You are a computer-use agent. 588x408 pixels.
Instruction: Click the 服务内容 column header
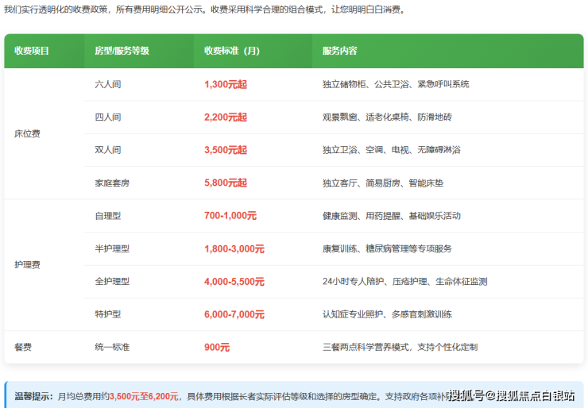[339, 51]
